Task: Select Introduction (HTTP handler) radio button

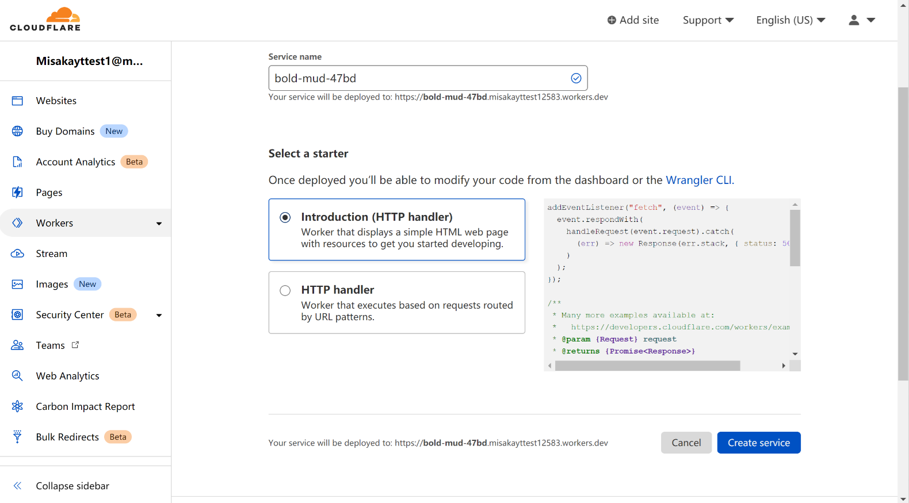Action: [285, 217]
